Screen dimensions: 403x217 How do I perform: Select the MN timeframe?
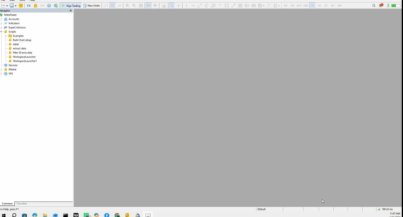[339, 5]
